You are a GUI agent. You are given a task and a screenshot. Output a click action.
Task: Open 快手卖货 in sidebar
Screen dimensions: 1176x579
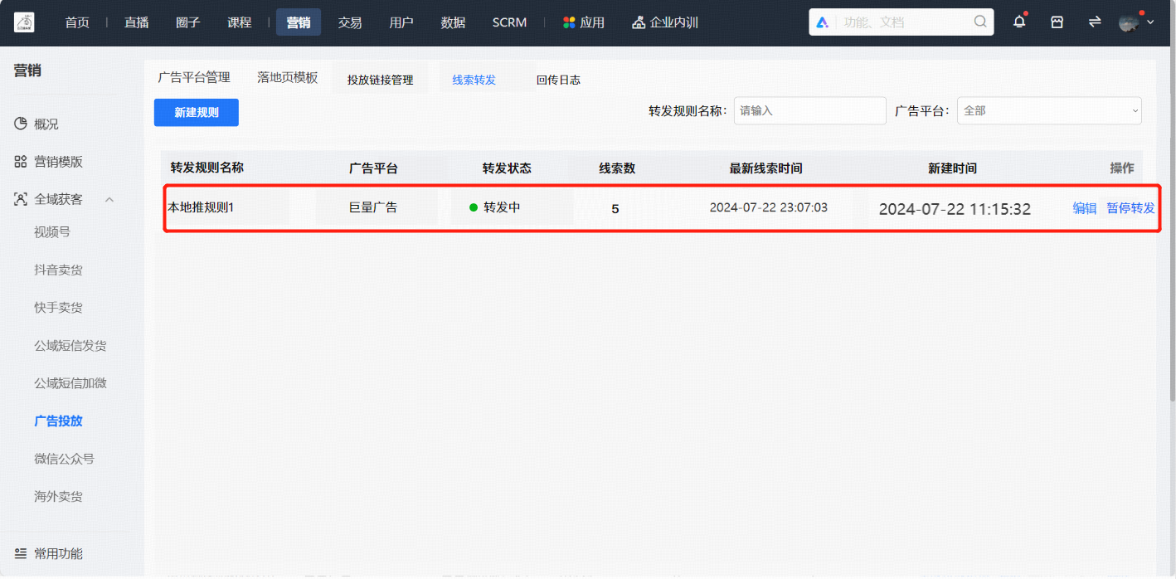(x=58, y=308)
